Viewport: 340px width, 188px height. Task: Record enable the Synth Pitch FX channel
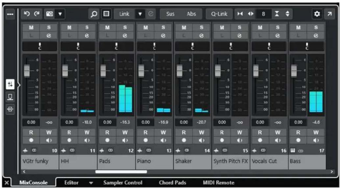tap(222, 140)
